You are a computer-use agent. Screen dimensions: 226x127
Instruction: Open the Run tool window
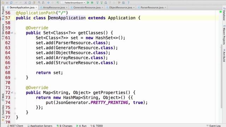coord(82,126)
